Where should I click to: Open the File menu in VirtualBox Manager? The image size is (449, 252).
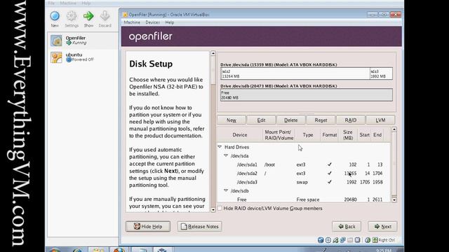pos(51,3)
